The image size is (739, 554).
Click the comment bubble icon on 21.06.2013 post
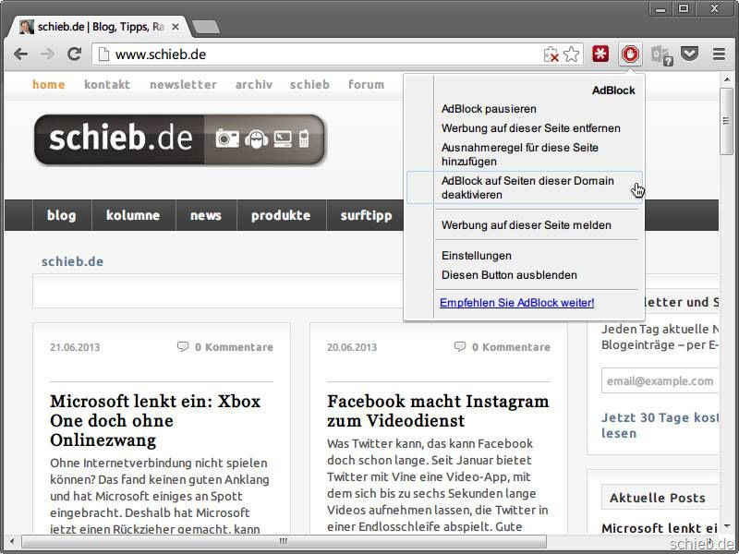point(183,347)
